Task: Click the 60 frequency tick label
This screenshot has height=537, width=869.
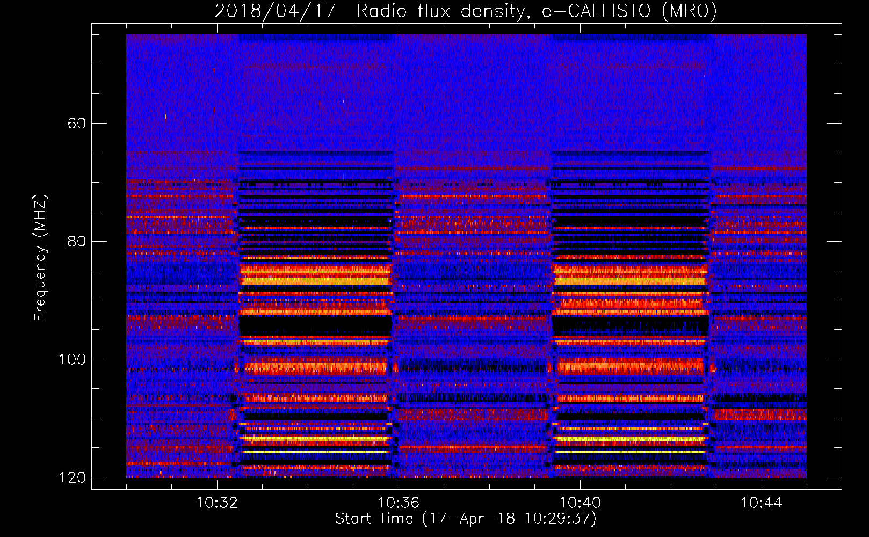Action: 76,124
